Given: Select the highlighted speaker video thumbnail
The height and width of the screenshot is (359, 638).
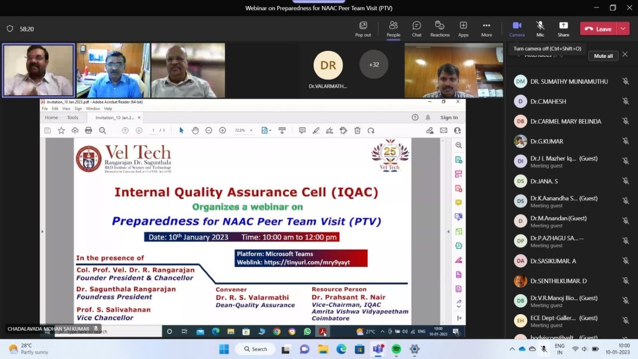Looking at the screenshot, I should [x=38, y=70].
